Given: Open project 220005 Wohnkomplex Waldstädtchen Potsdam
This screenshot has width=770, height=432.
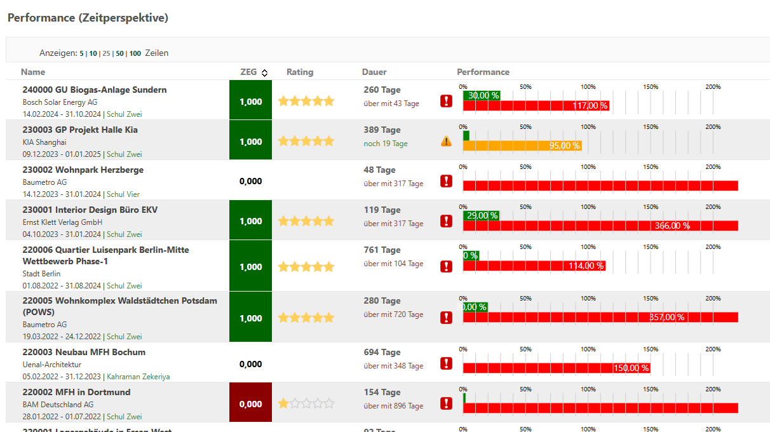Looking at the screenshot, I should [x=120, y=306].
